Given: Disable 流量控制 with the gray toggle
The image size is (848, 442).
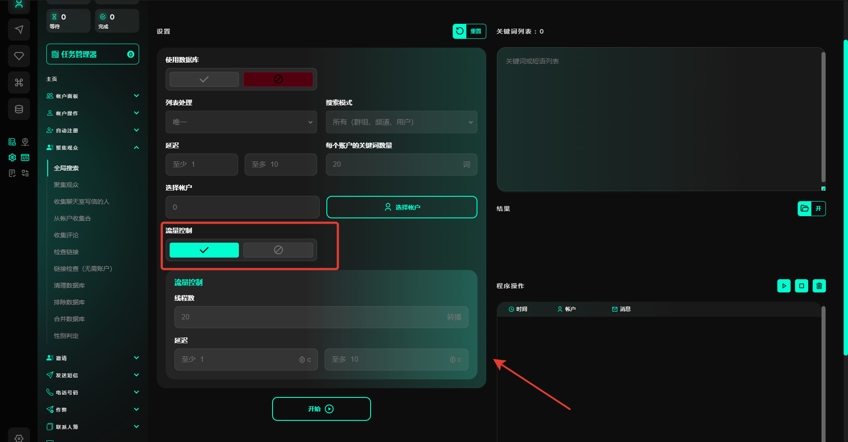Looking at the screenshot, I should click(278, 250).
